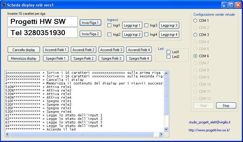
Task: Click the line '3**************** = Cancella il dislay'
Action: pos(45,80)
